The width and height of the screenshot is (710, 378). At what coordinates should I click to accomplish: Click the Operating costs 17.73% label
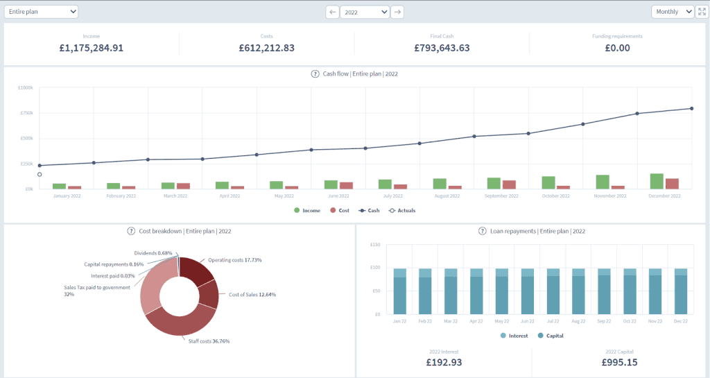click(x=234, y=260)
